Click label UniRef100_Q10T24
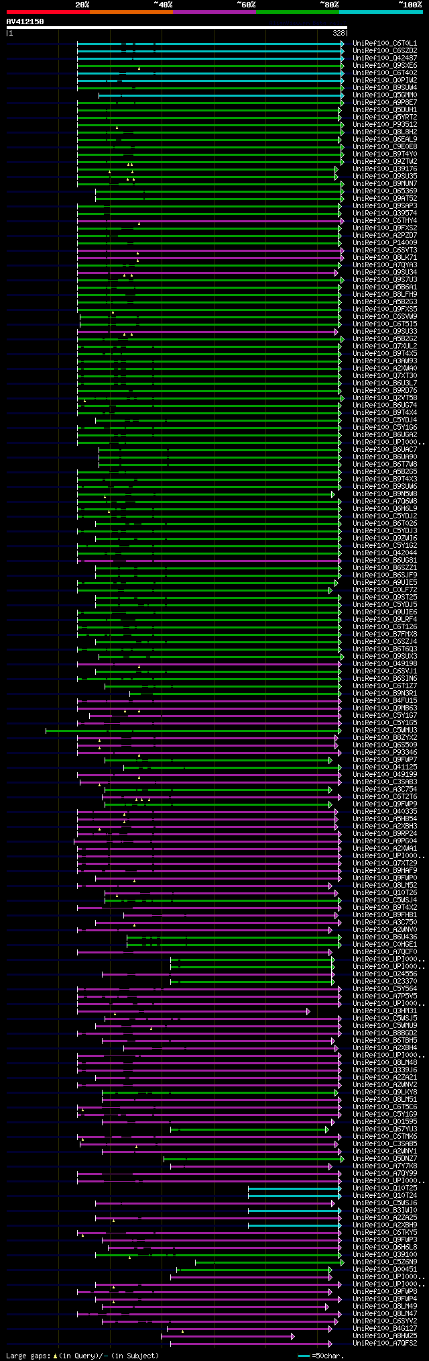Screen dimensions: 429x1361 click(385, 1196)
